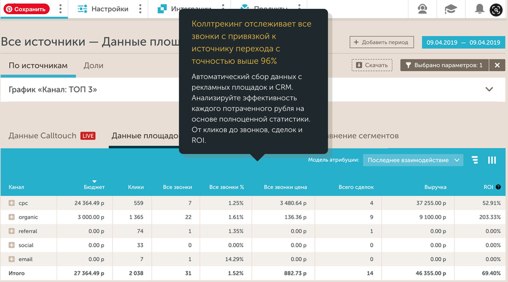Click the Pinterest Сохранить button
Viewport: 508px width, 282px height.
26,9
